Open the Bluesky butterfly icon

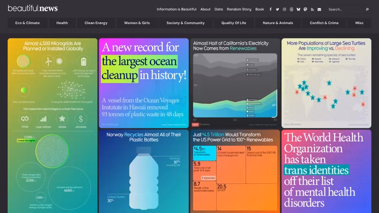(x=298, y=9)
